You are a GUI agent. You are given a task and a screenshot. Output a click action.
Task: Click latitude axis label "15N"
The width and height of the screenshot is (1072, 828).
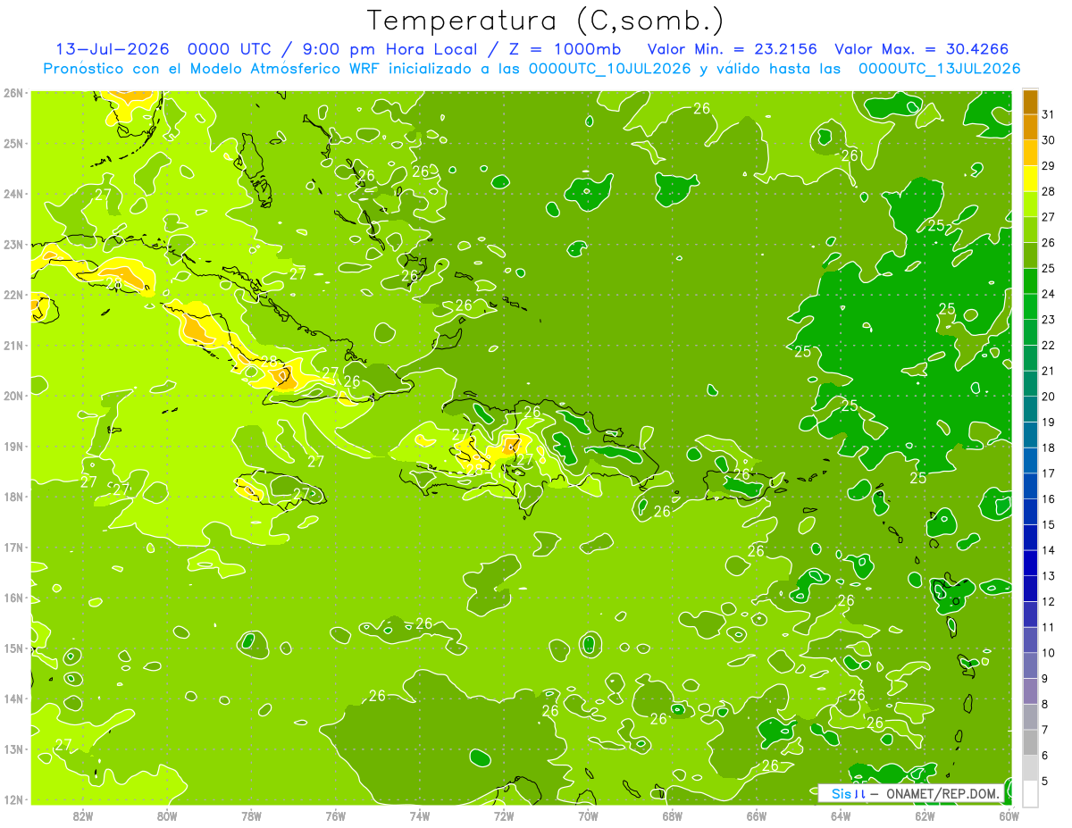click(x=13, y=648)
